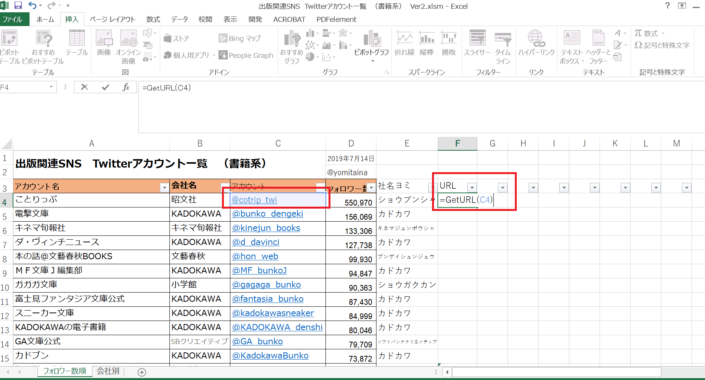Insert a table with テーブル icon

point(77,43)
